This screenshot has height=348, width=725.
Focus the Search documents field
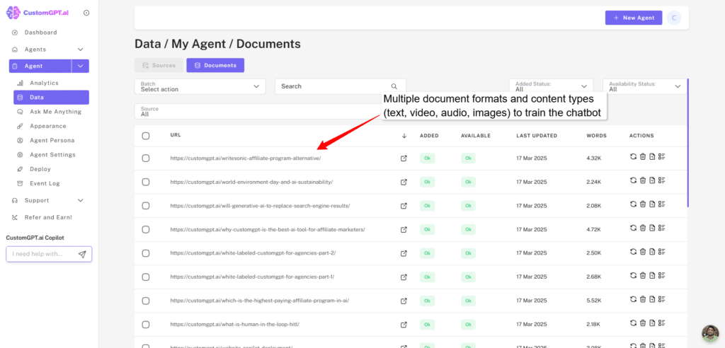[341, 86]
